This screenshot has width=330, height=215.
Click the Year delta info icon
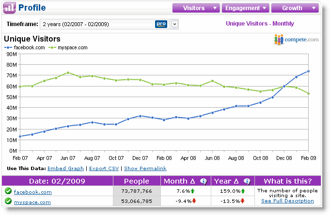[x=247, y=181]
